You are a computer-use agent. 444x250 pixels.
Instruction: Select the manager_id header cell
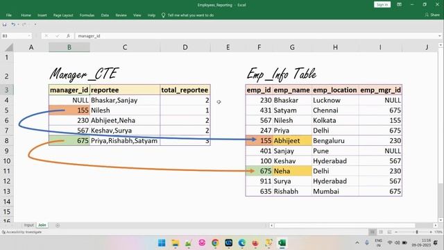(x=69, y=90)
